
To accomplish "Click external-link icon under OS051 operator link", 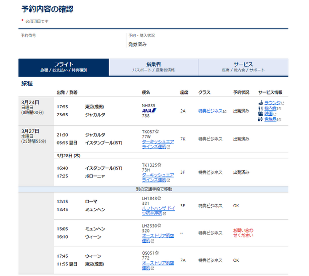I will coord(152,268).
